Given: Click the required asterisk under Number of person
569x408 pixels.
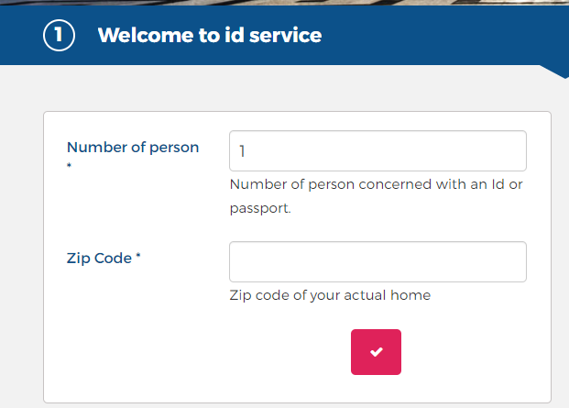Looking at the screenshot, I should pos(69,166).
